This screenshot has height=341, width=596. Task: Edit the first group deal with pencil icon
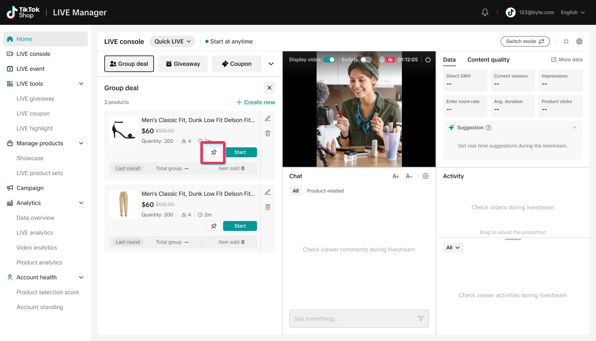point(268,119)
